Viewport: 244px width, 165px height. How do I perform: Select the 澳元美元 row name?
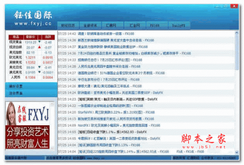click(x=15, y=73)
